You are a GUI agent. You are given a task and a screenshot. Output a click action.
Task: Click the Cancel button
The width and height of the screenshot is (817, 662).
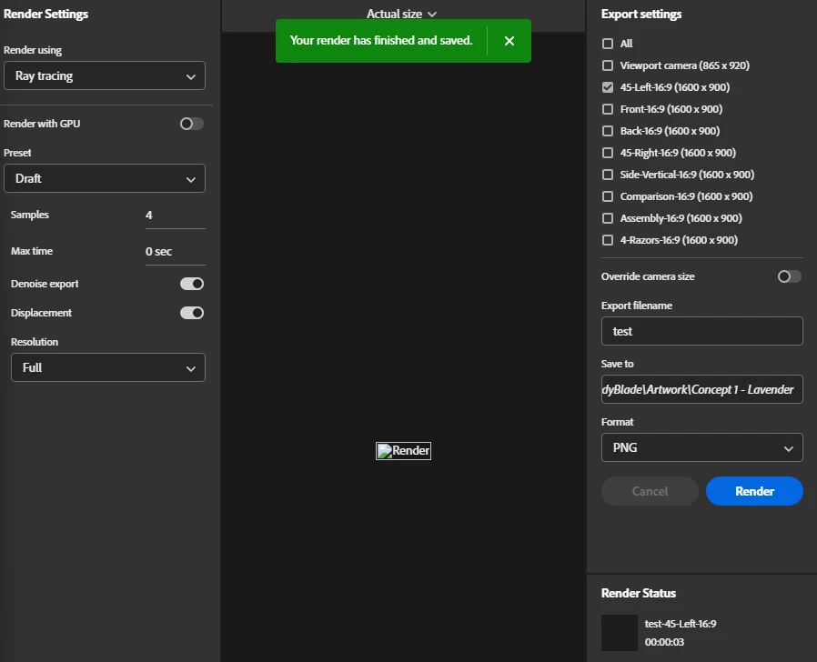click(650, 491)
